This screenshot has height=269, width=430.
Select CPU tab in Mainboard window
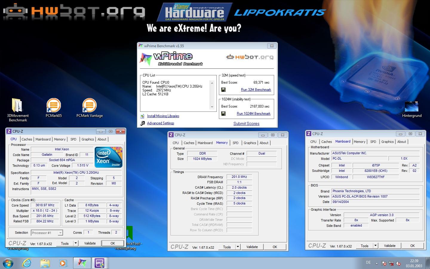pos(313,142)
